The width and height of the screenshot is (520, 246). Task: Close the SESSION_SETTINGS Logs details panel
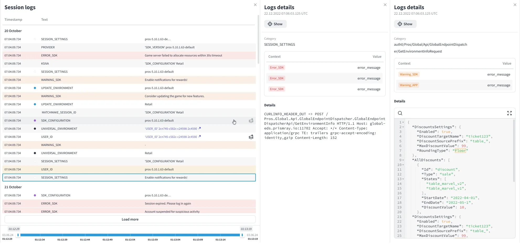385,5
